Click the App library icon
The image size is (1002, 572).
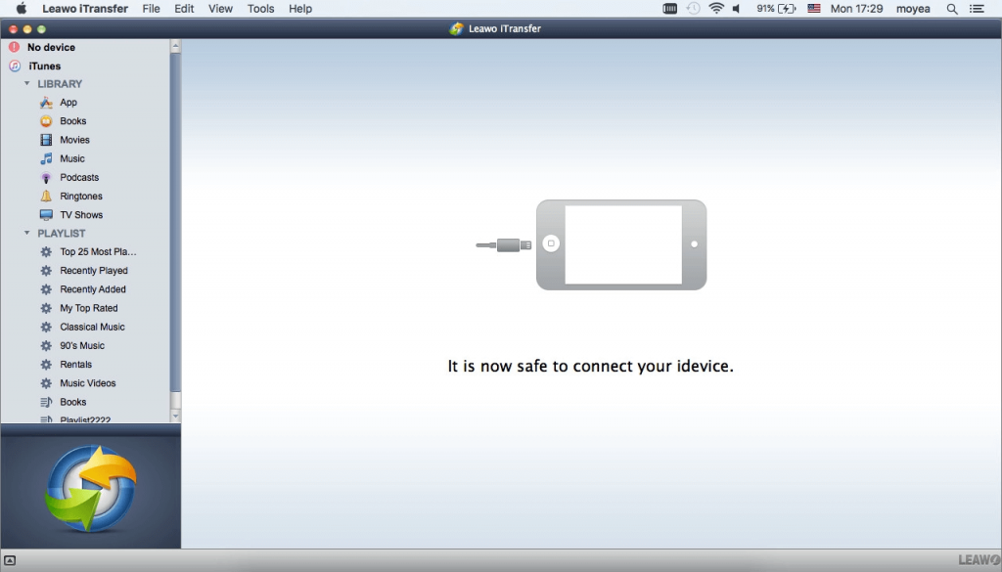coord(46,102)
